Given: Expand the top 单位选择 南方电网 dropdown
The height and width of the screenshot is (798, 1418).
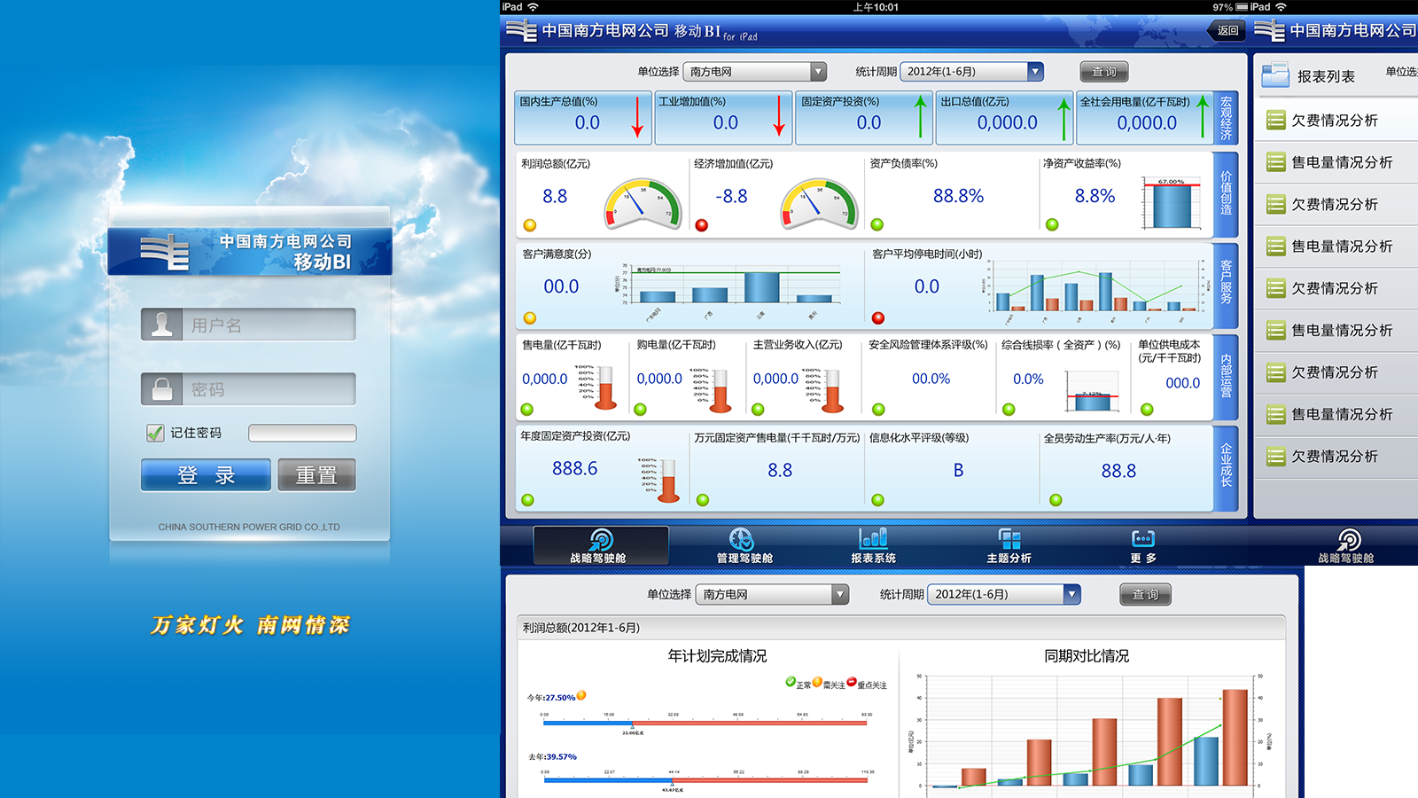Looking at the screenshot, I should (818, 72).
